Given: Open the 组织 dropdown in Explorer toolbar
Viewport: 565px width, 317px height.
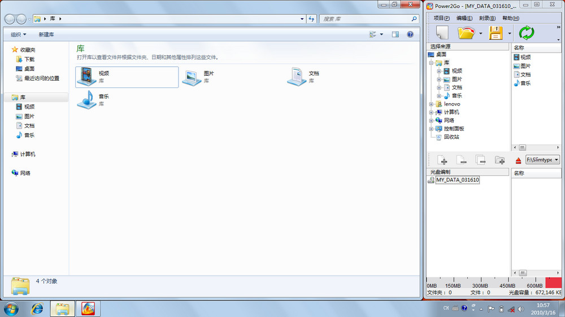Looking at the screenshot, I should point(19,34).
